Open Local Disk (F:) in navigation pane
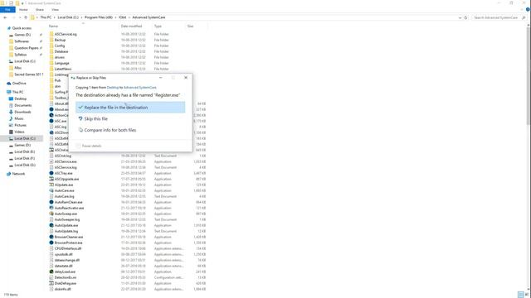The height and width of the screenshot is (298, 531). pos(24,158)
